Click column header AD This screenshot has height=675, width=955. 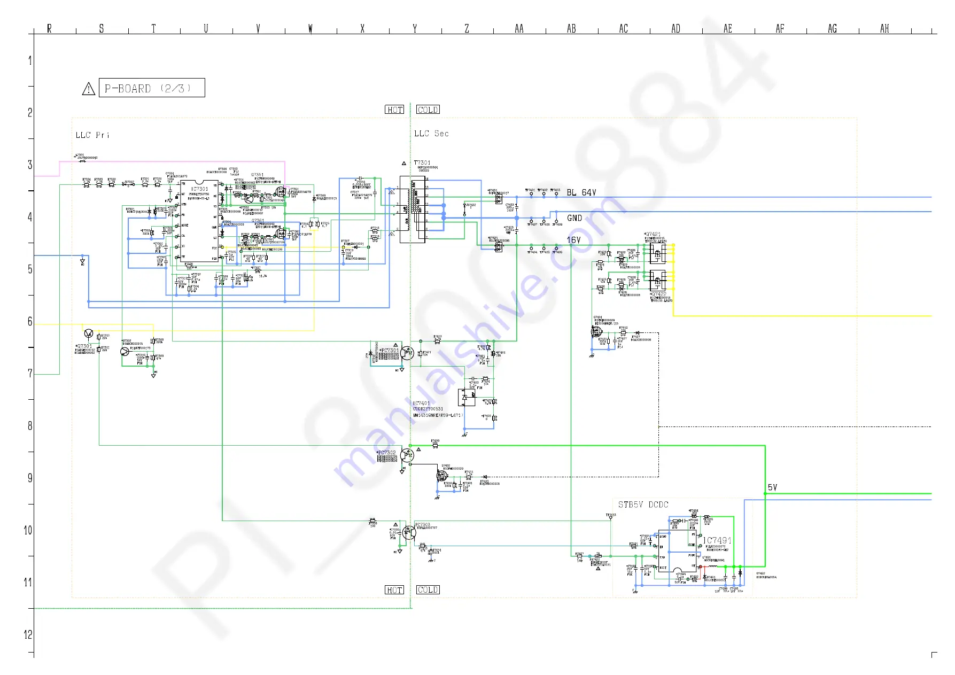(676, 28)
